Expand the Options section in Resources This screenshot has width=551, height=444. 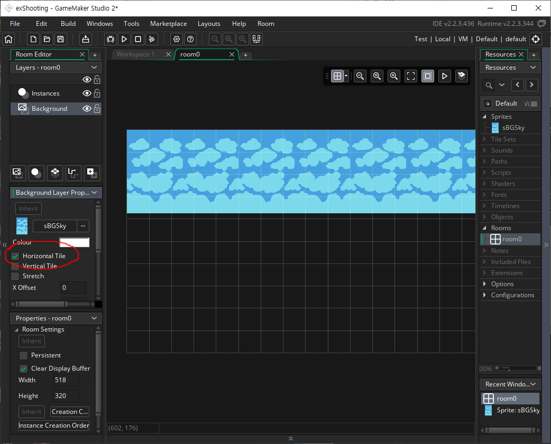click(485, 284)
